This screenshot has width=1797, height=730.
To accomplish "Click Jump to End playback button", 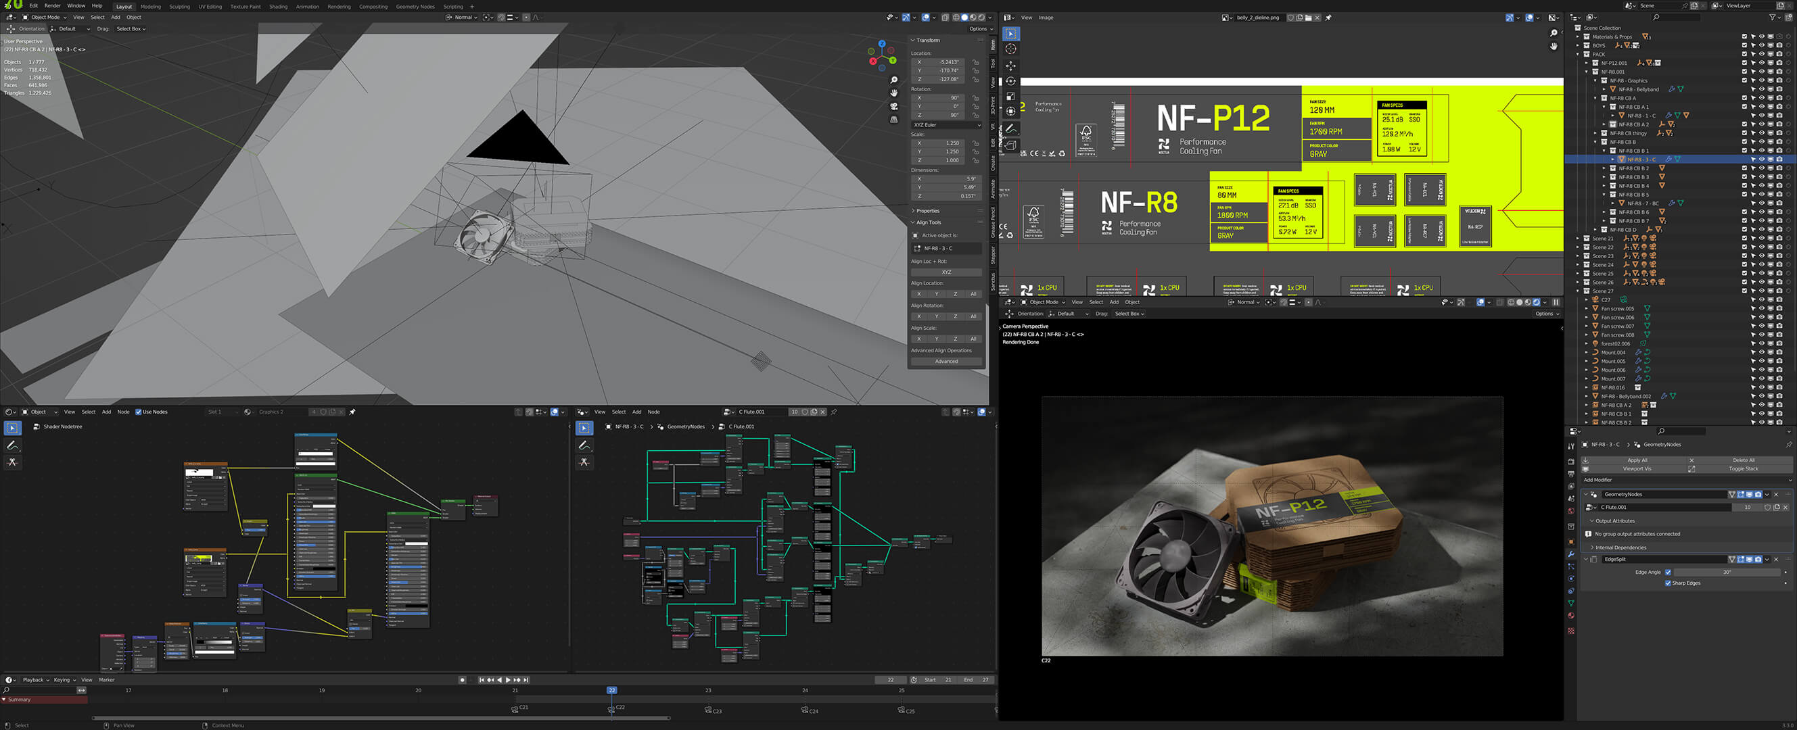I will click(526, 680).
